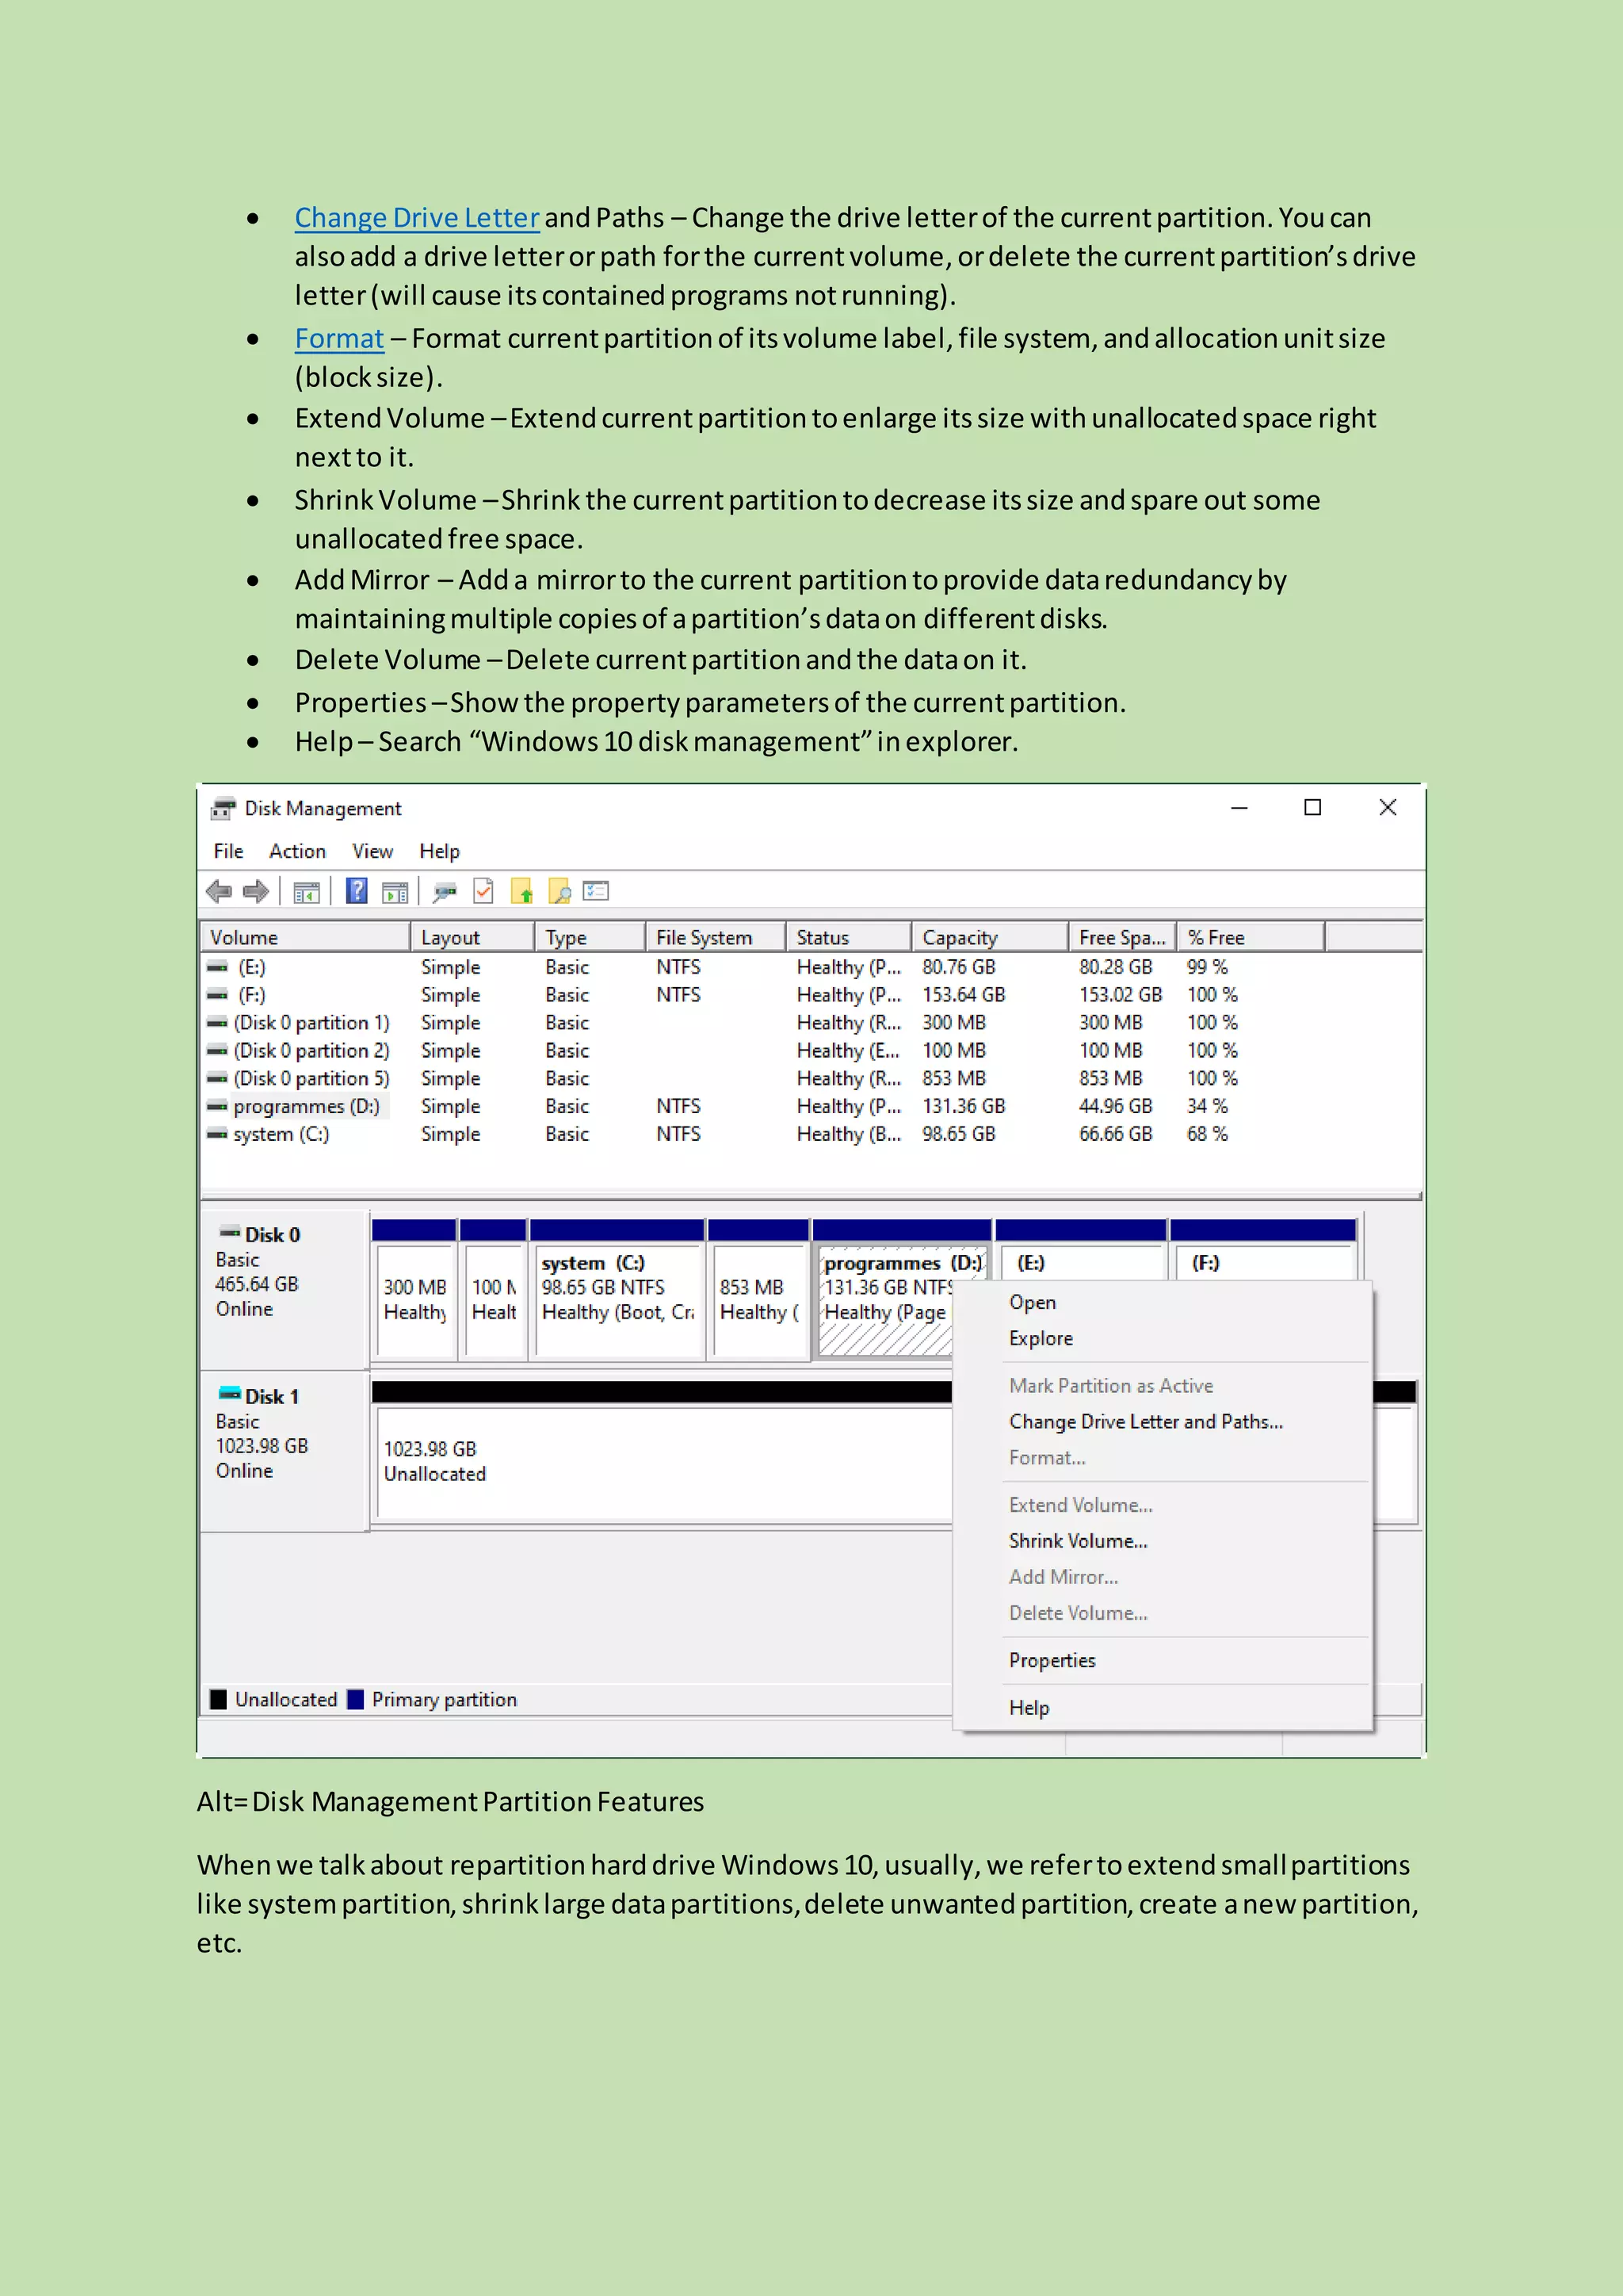1623x2296 pixels.
Task: Sort by the Free Spa... column header
Action: pyautogui.click(x=1121, y=937)
